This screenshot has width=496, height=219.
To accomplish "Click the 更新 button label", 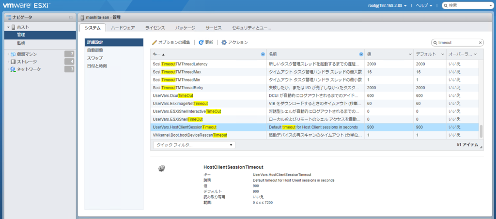I will (x=209, y=42).
